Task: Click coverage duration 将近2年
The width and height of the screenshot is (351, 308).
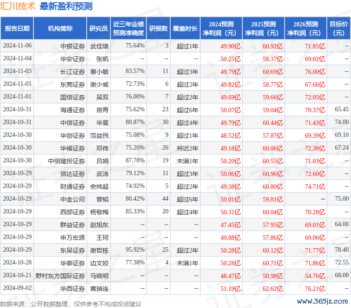Action: pyautogui.click(x=187, y=148)
